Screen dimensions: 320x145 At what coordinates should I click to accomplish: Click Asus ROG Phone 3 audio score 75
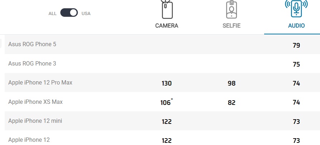point(296,64)
